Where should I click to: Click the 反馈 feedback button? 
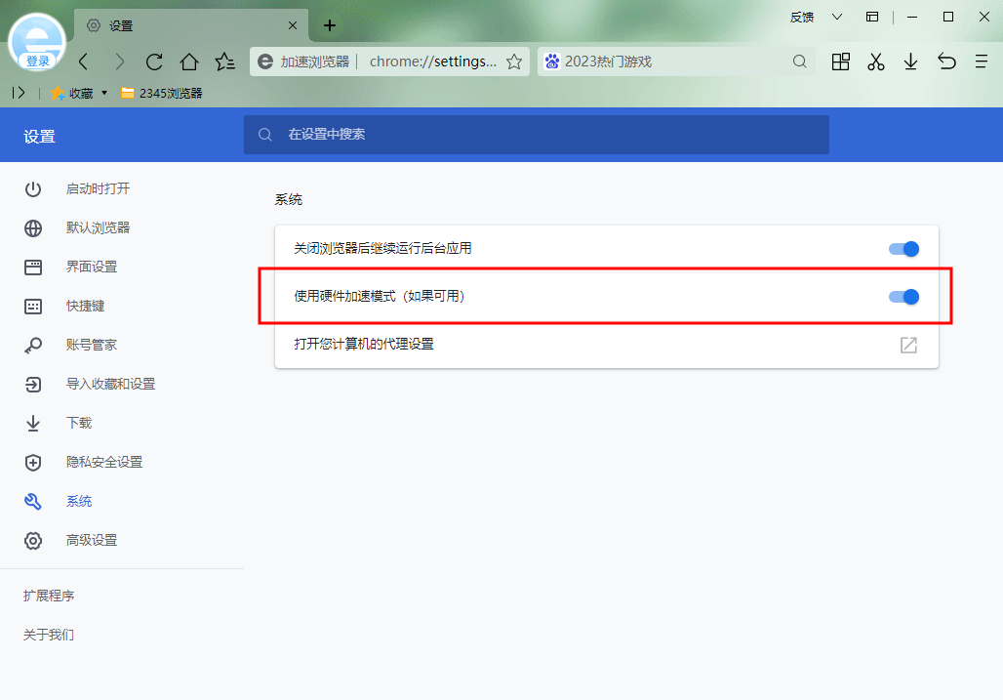click(x=801, y=18)
